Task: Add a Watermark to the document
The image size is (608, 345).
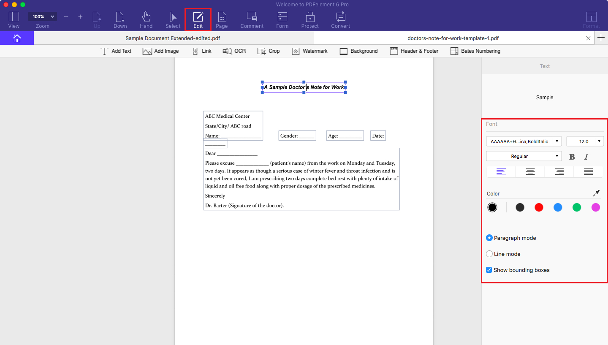Action: (x=310, y=51)
